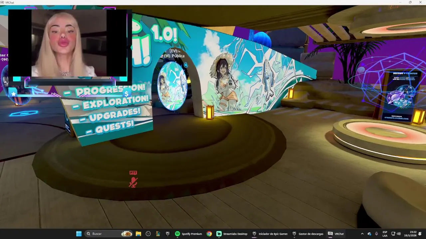426x239 pixels.
Task: Click the red PTT label
Action: [133, 173]
